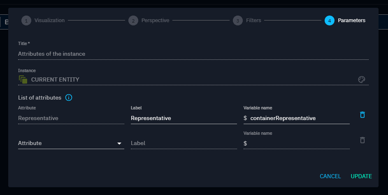Viewport: 388px width, 195px height.
Task: Click the Instance CURRENT ENTITY field
Action: pos(193,79)
